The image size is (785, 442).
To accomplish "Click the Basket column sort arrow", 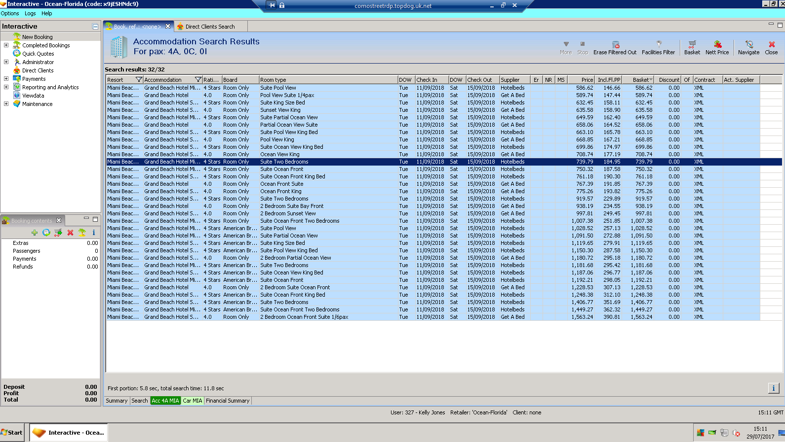I will [651, 80].
